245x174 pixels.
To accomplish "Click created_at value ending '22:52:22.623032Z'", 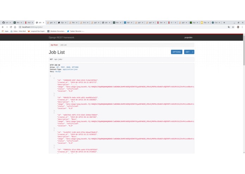I will pyautogui.click(x=84, y=134).
